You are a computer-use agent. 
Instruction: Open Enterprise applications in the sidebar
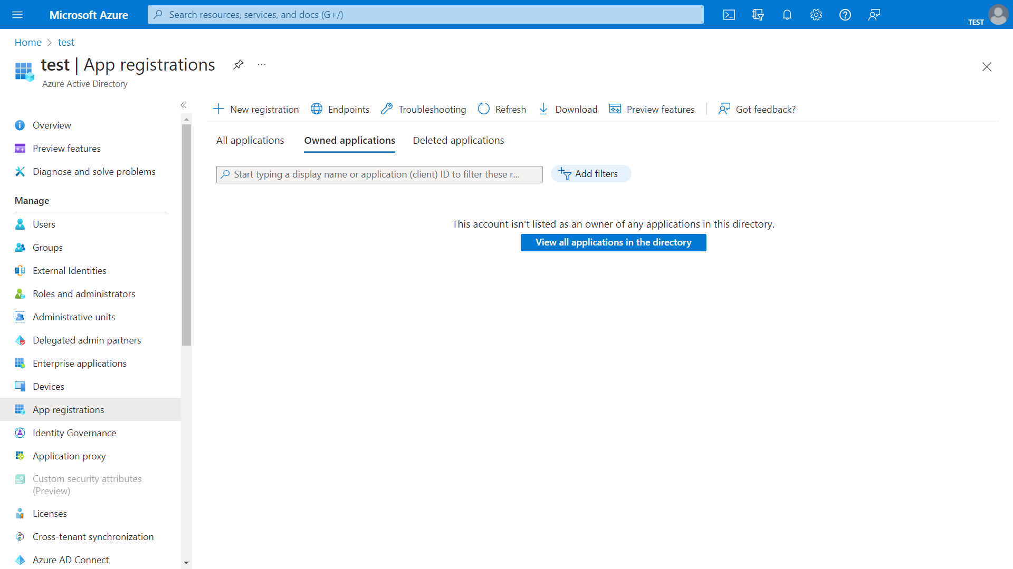tap(79, 364)
